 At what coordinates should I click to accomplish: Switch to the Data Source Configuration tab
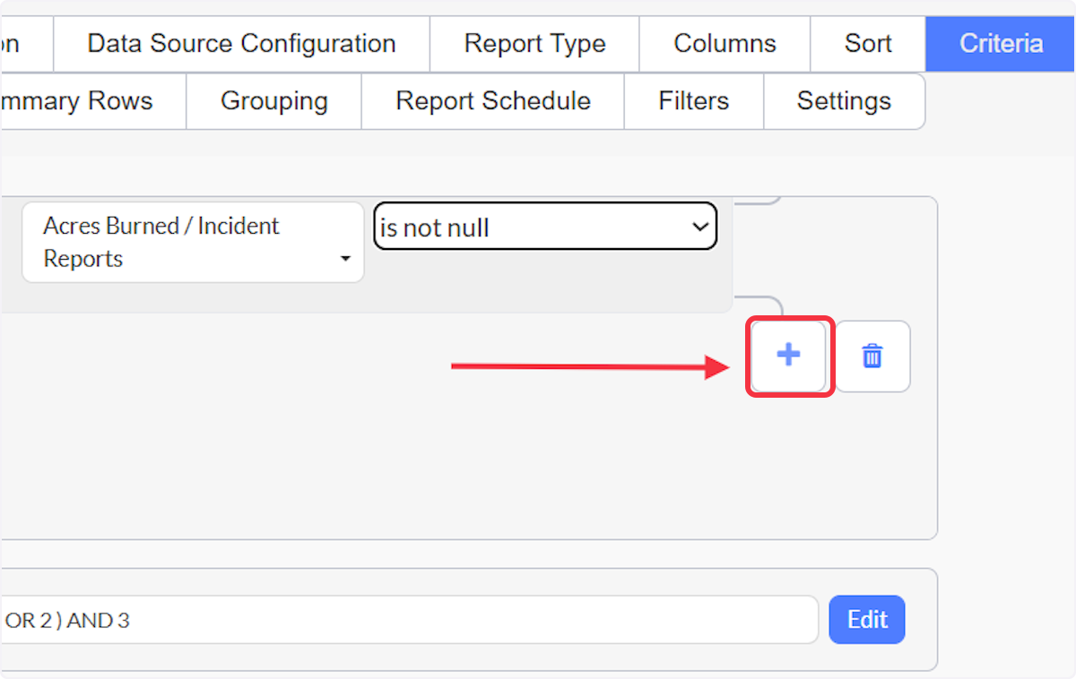tap(241, 44)
